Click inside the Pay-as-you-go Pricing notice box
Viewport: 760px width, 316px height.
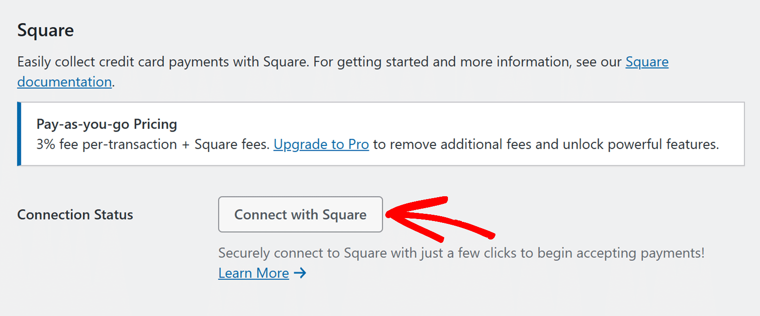pyautogui.click(x=380, y=133)
